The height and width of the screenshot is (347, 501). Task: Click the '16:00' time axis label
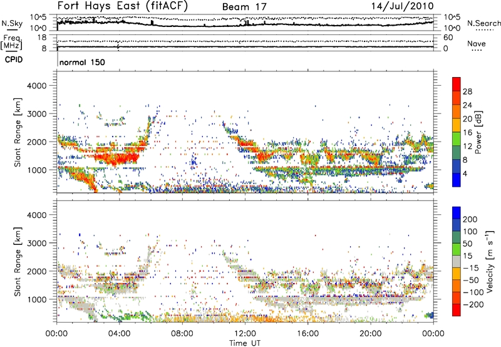(307, 334)
